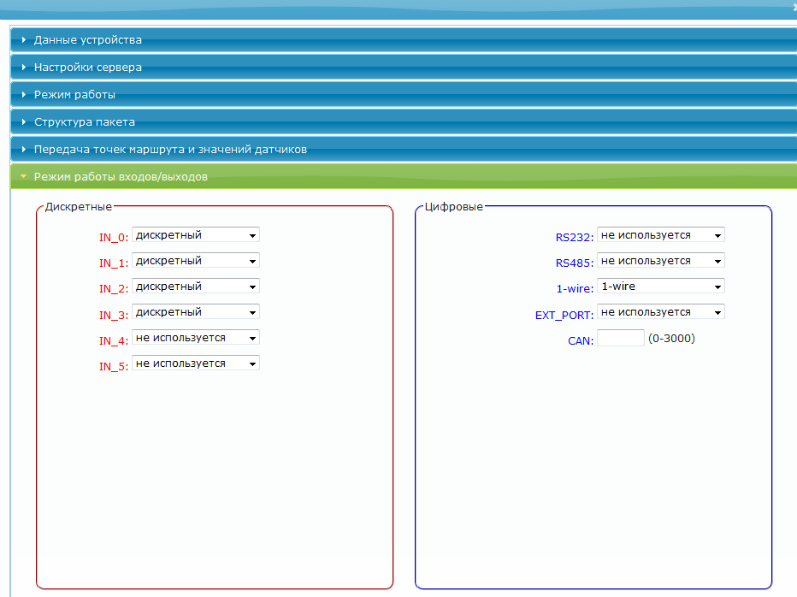Click the arrow icon beside Структура пакета
Image resolution: width=797 pixels, height=597 pixels.
point(24,122)
